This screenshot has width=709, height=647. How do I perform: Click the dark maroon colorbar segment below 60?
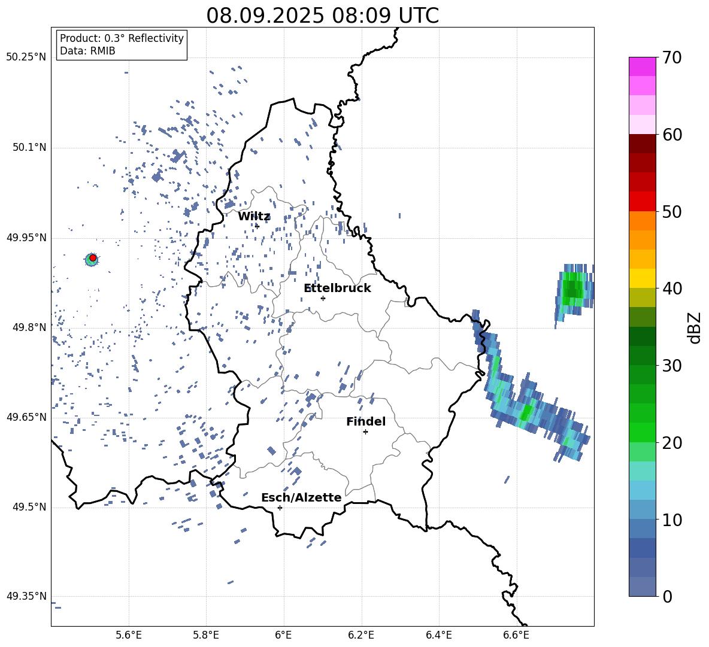[x=643, y=143]
